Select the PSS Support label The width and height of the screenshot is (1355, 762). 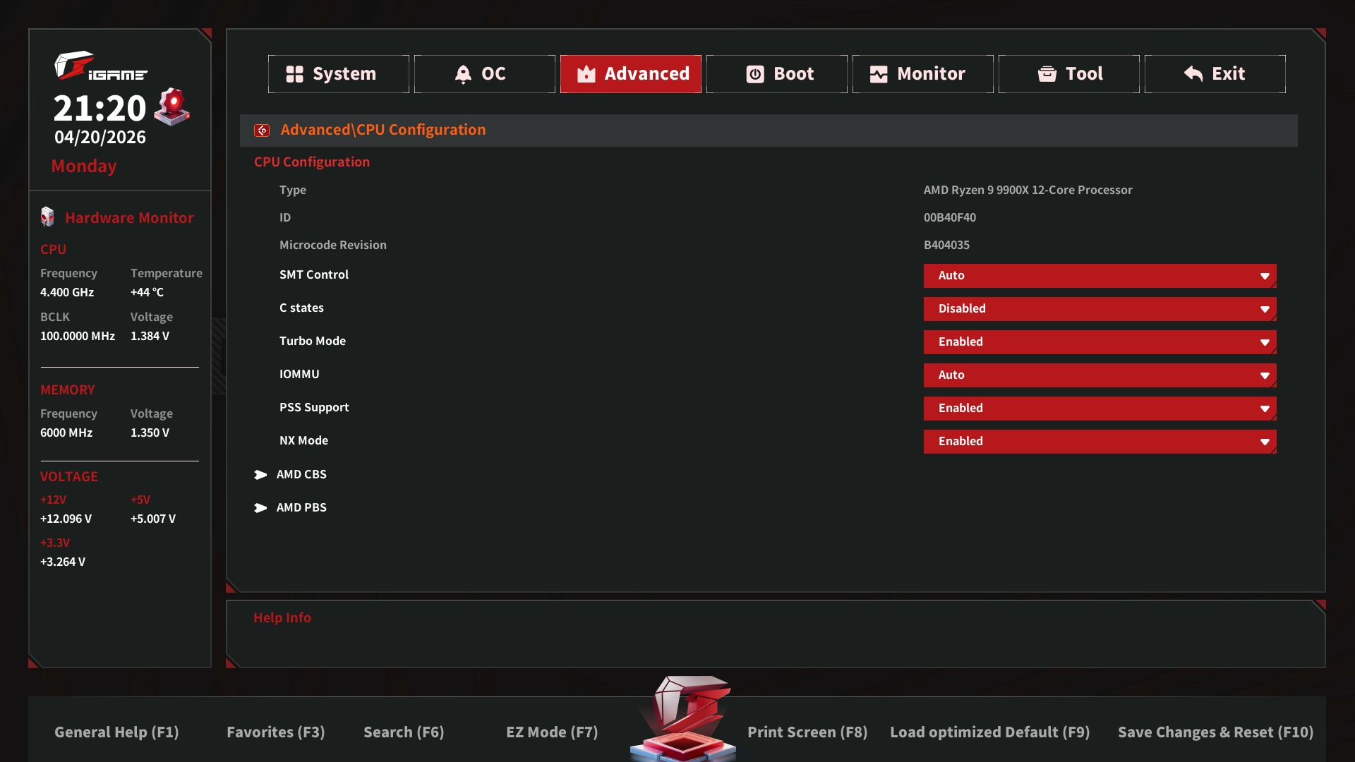click(x=314, y=408)
